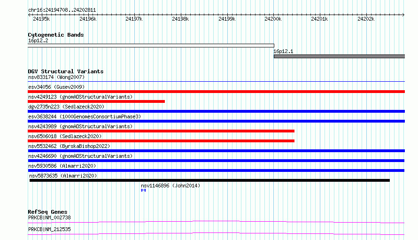Click the blue nsv5930586 variant bar

click(x=216, y=170)
